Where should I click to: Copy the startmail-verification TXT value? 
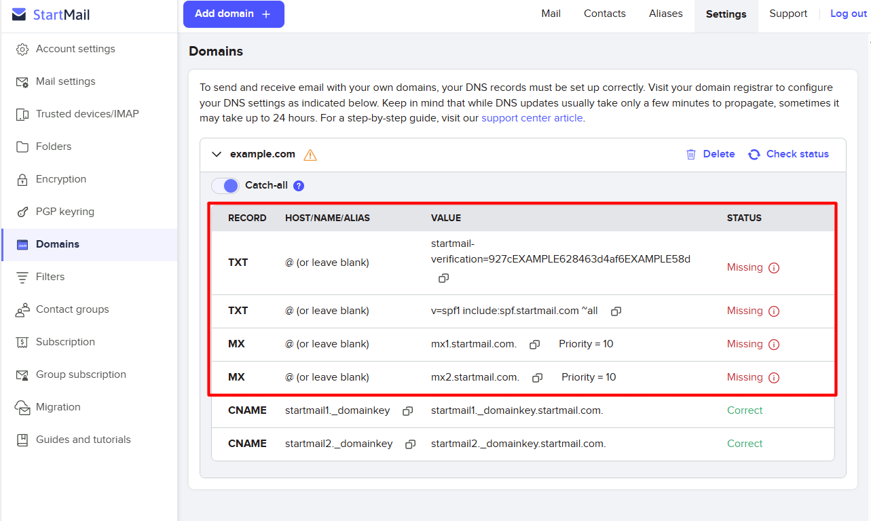444,278
